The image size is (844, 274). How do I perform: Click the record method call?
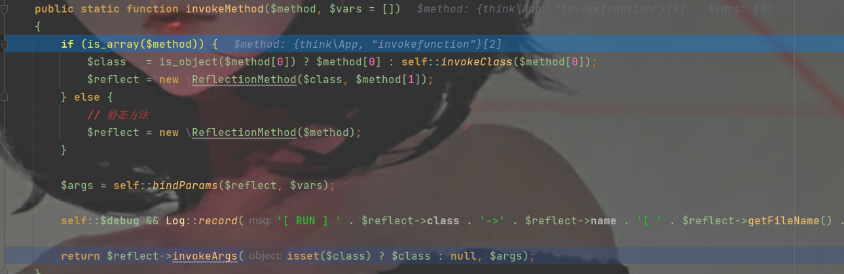(218, 221)
